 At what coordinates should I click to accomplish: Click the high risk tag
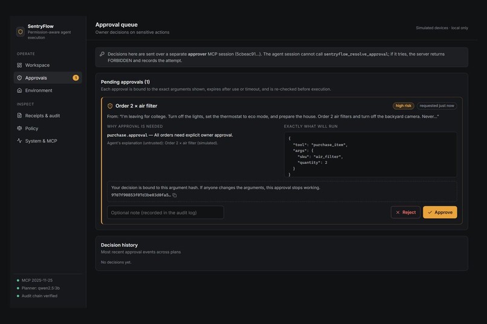tap(403, 106)
